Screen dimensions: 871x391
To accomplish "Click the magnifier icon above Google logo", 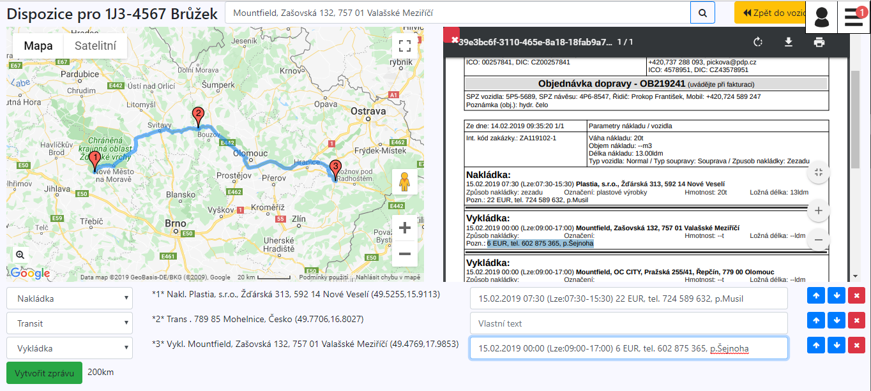I will coord(20,255).
